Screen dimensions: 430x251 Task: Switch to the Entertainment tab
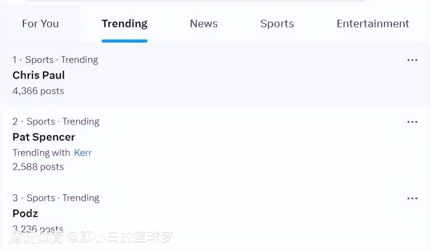pyautogui.click(x=373, y=24)
